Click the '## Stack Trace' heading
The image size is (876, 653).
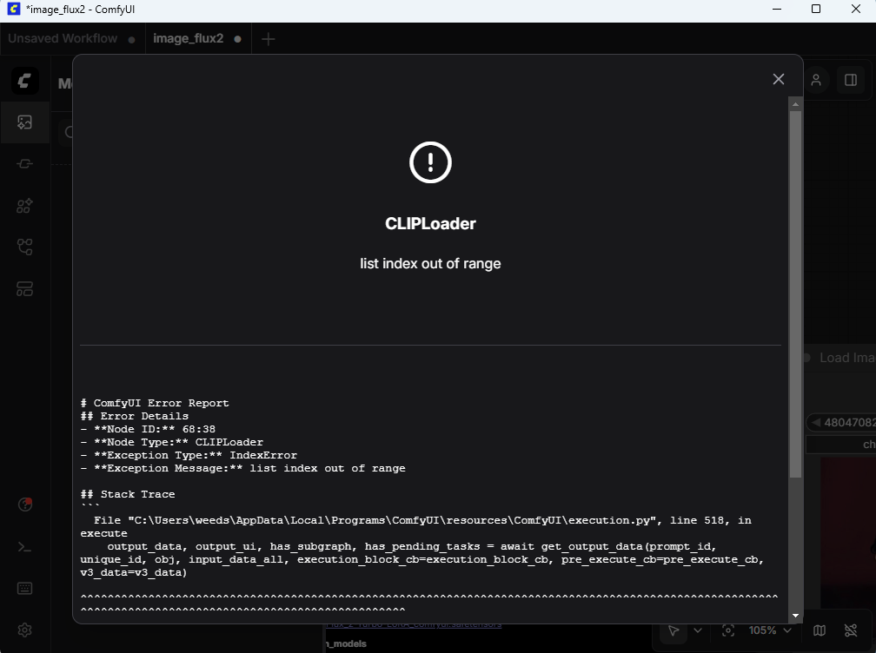point(128,494)
